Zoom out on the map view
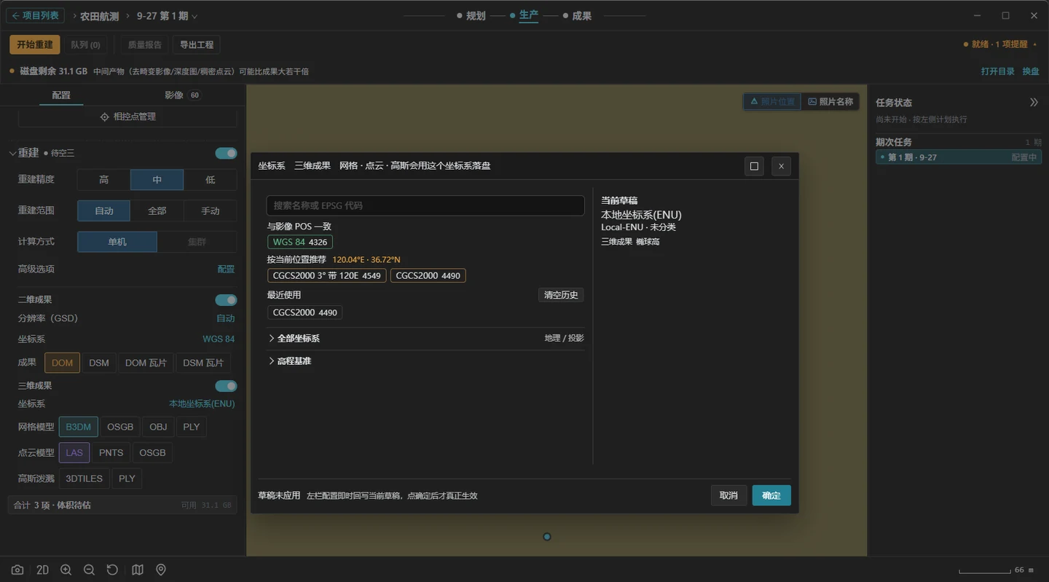The width and height of the screenshot is (1049, 582). [x=89, y=570]
